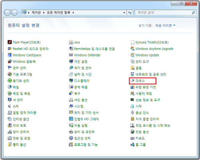Open the 음성 인식 microphone icon
This screenshot has width=200, height=160.
[133, 113]
